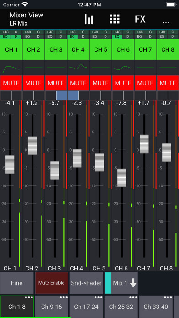Select the green CH 1 channel button

coord(11,49)
